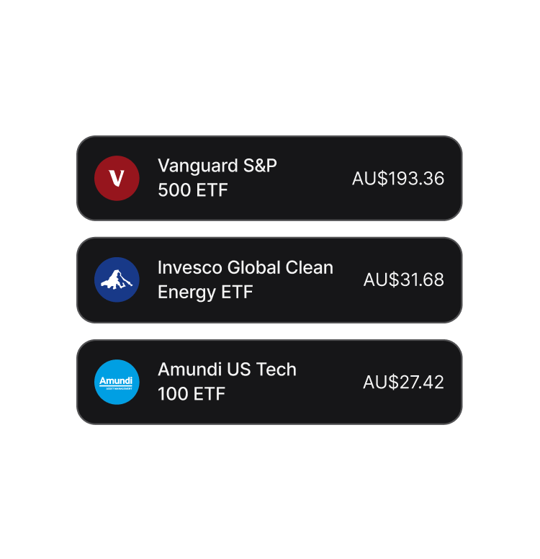Screen dimensions: 540x559
Task: Click the "Invesco Global Clean" text line
Action: tap(246, 267)
